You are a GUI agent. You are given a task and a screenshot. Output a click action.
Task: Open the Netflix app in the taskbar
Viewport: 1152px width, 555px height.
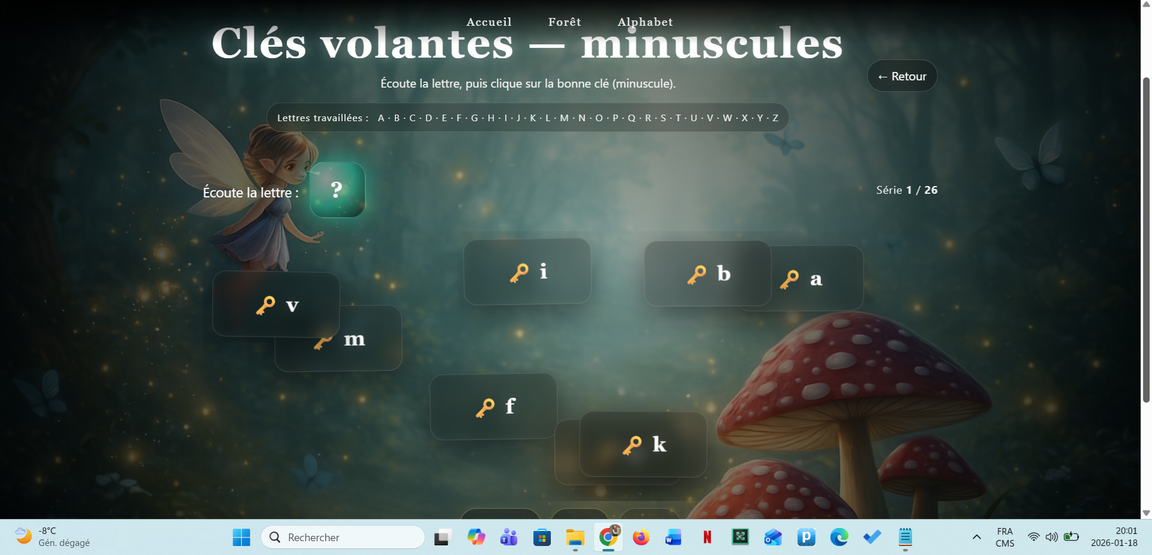pos(707,537)
